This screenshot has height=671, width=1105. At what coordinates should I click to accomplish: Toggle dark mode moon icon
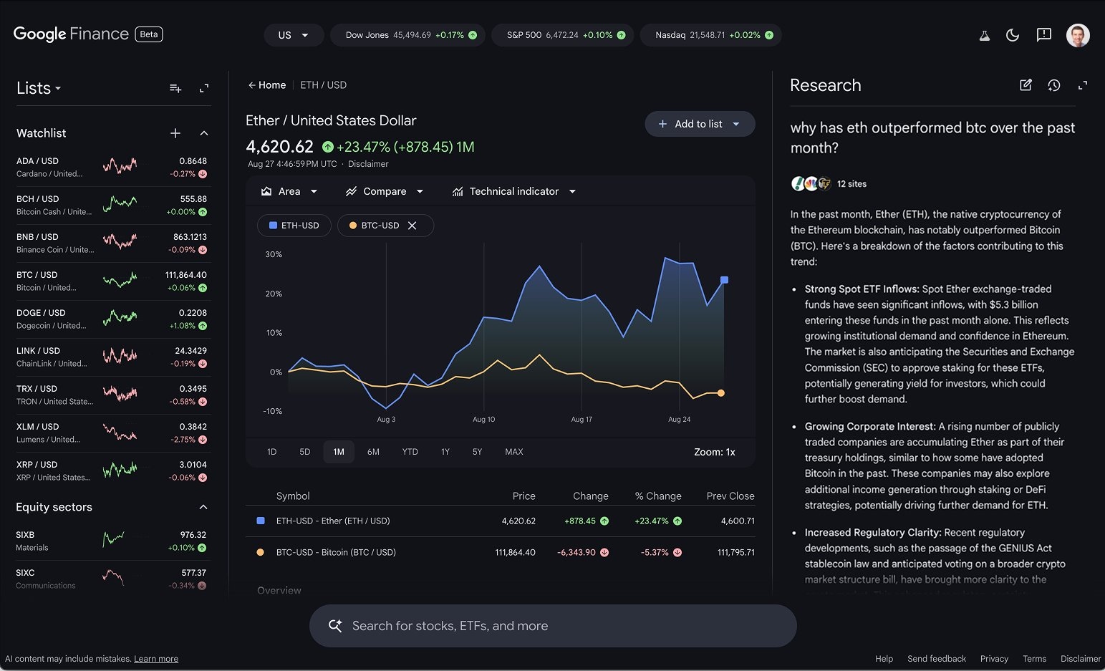coord(1013,35)
